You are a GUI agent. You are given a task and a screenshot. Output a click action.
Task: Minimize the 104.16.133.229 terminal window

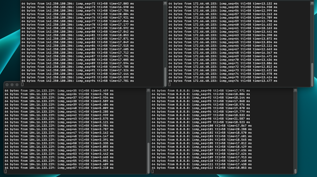point(12,85)
